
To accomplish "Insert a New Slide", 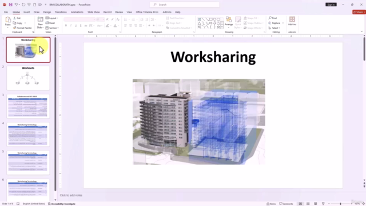I will click(40, 22).
